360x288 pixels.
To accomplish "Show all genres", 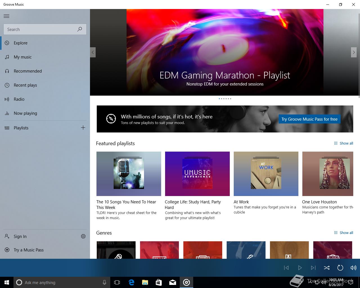I will [343, 233].
